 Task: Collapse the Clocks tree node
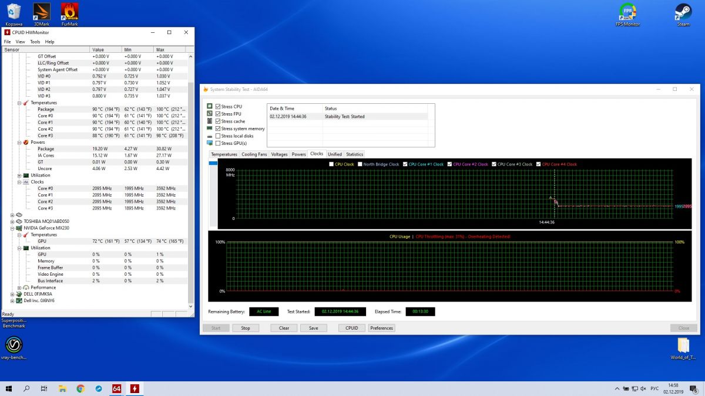(x=19, y=182)
